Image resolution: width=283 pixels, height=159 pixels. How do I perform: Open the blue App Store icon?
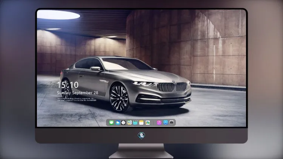coord(166,122)
